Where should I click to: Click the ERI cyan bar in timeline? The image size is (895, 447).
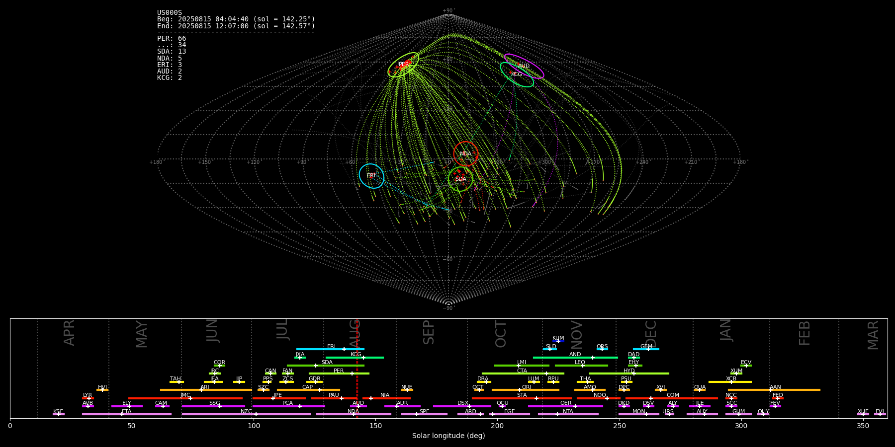click(x=330, y=349)
